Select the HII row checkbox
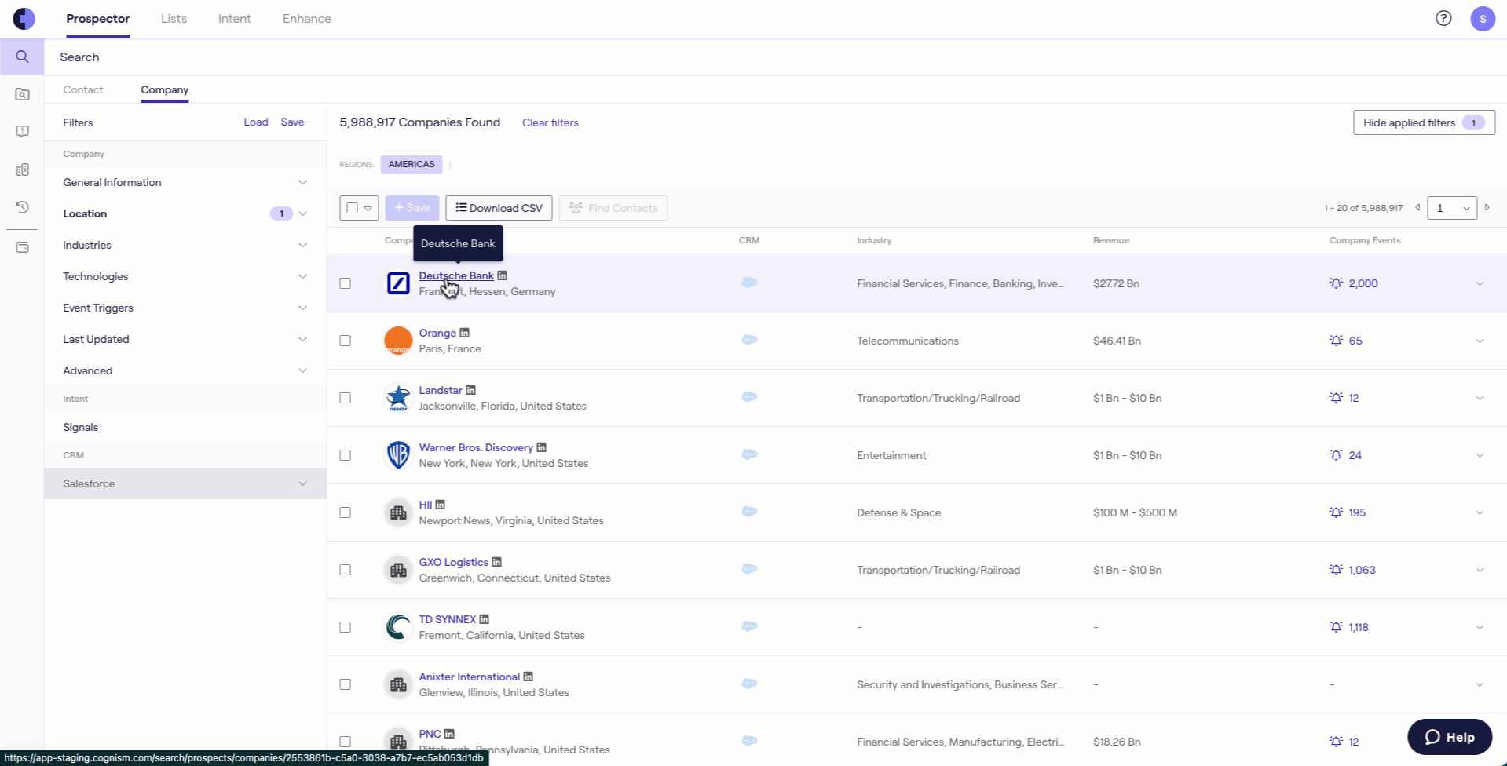This screenshot has width=1507, height=766. [x=345, y=512]
